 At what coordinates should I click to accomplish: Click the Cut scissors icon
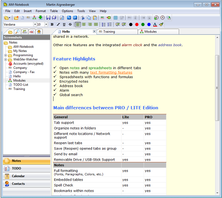point(83,18)
